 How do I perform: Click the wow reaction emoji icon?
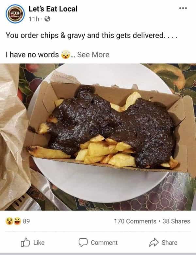click(x=9, y=221)
